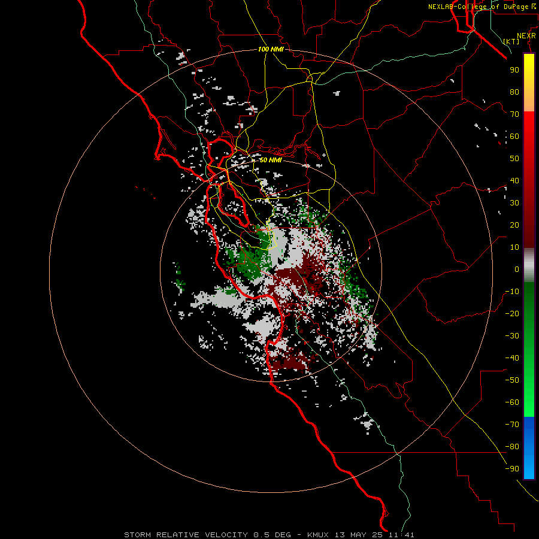
Task: Click the positive "70" scale label
Action: (514, 114)
